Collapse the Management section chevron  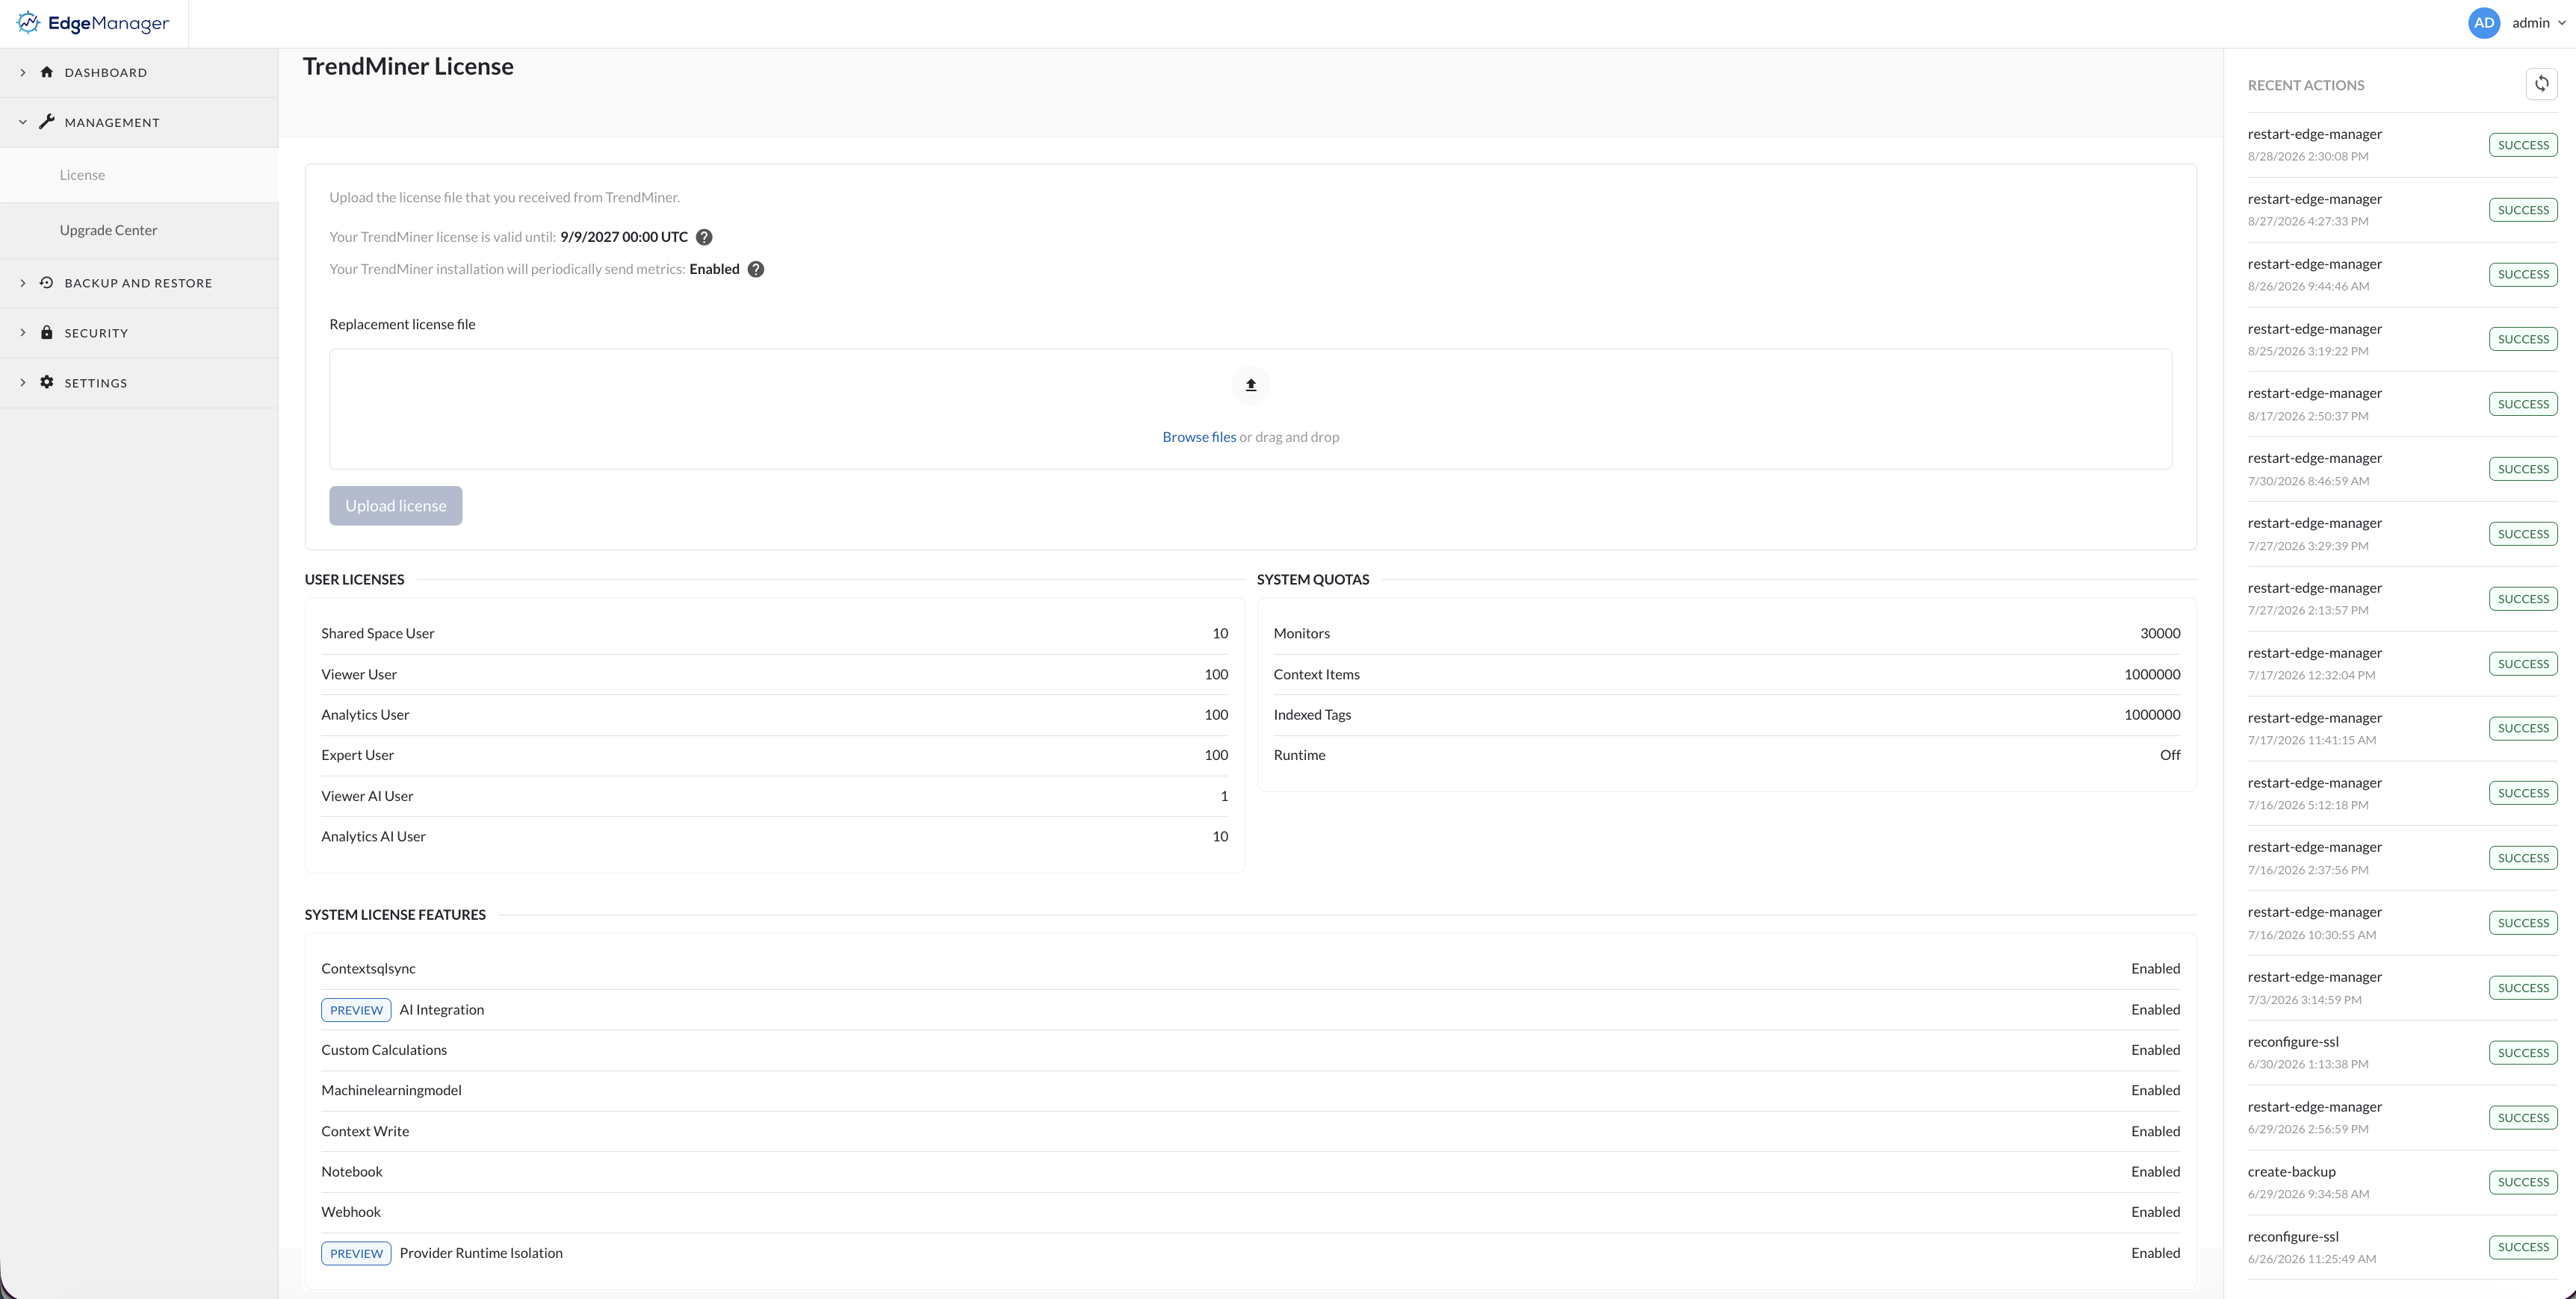point(22,122)
